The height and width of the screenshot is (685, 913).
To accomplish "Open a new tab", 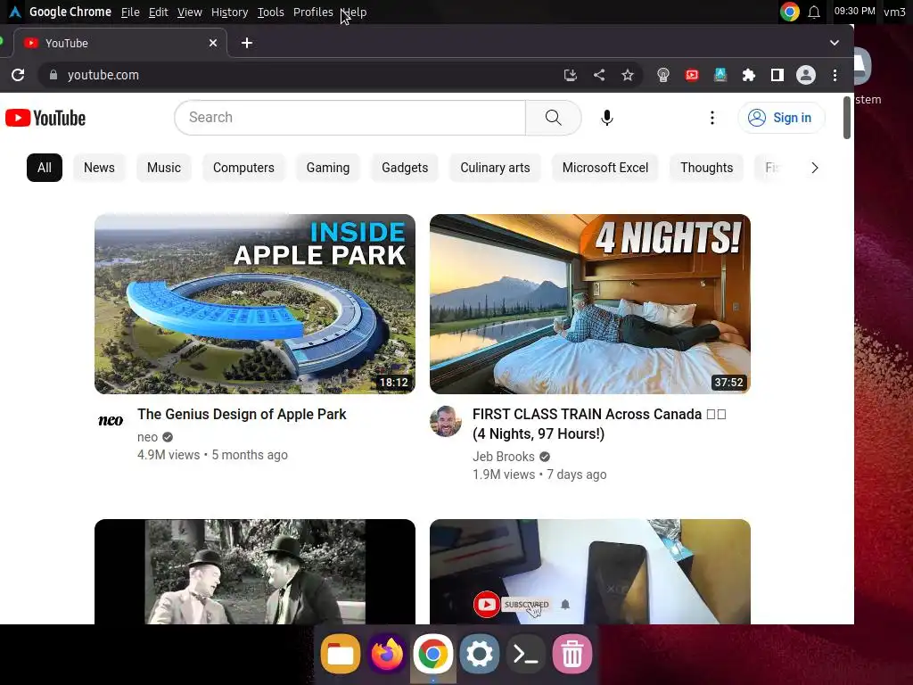I will pos(247,43).
